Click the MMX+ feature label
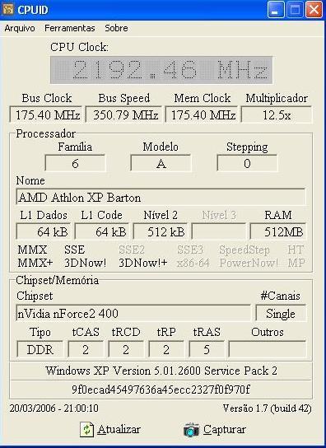 coord(35,263)
